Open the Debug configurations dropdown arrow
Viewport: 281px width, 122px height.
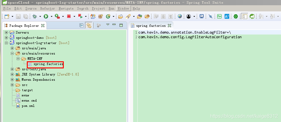pyautogui.click(x=40, y=17)
